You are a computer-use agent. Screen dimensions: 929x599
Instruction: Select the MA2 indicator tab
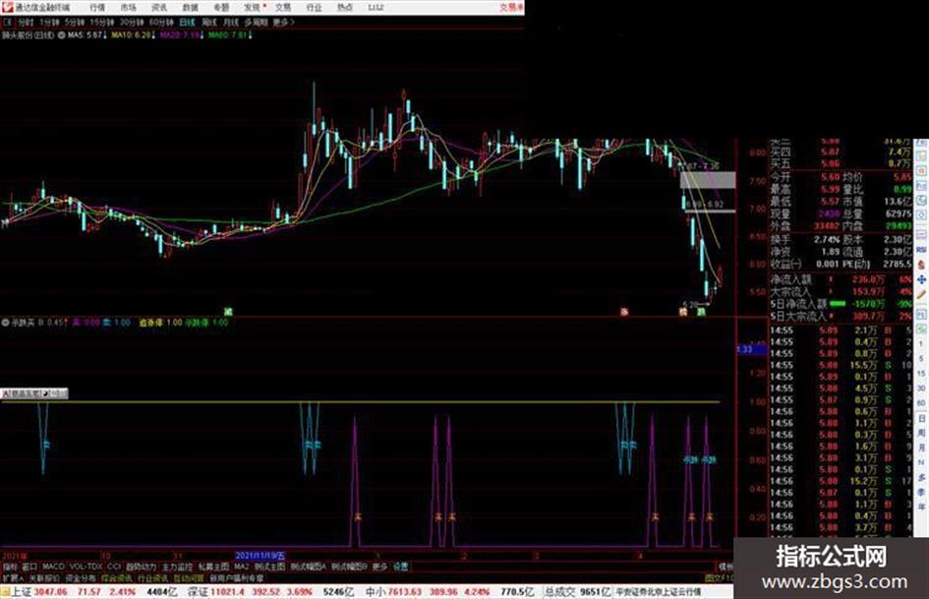click(241, 567)
